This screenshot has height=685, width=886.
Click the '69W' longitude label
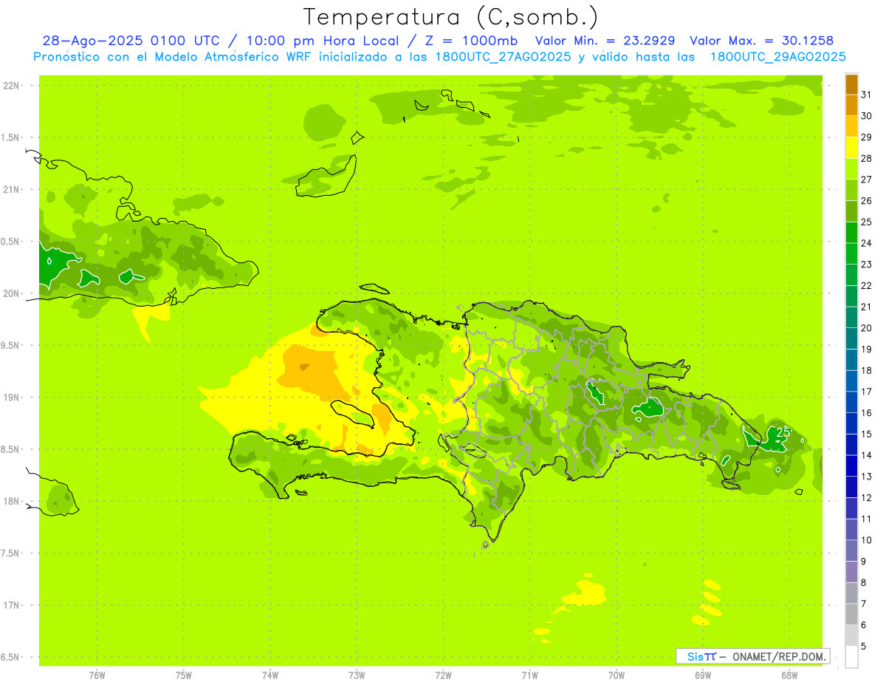[703, 675]
